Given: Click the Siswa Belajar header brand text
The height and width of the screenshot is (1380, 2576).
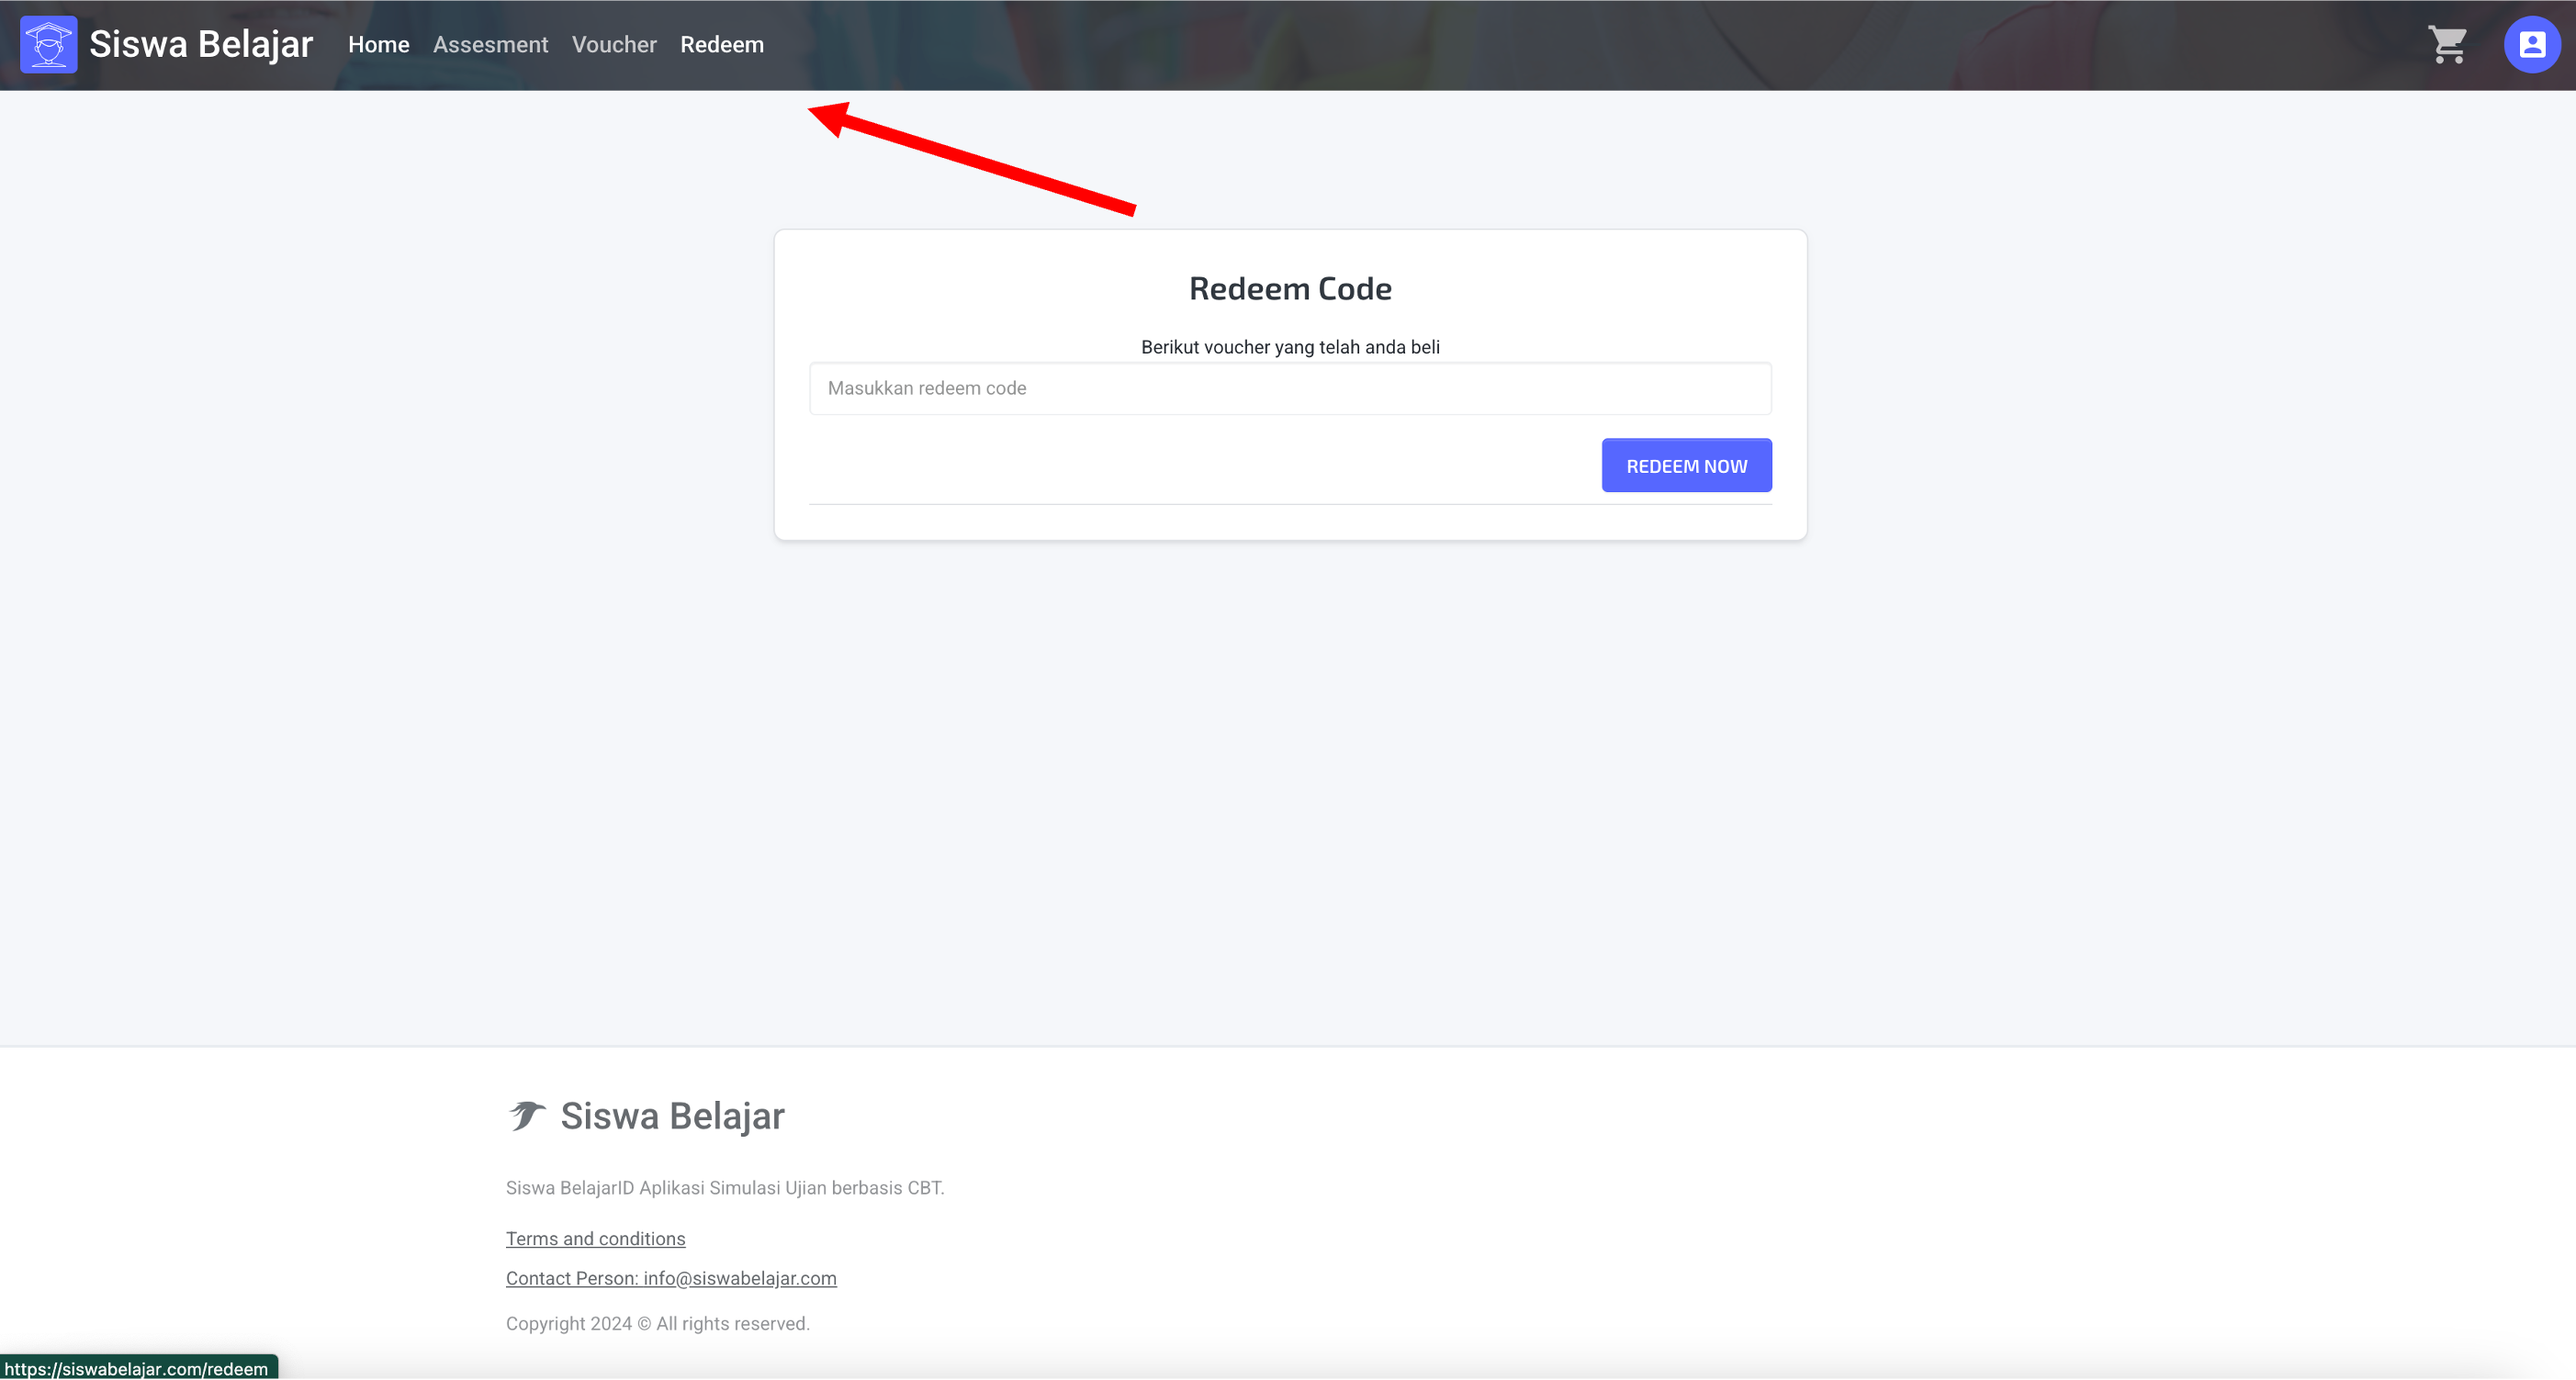Looking at the screenshot, I should 201,45.
